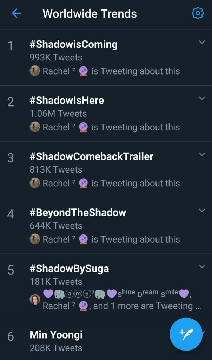Expand options chevron for #ShadowisComing
This screenshot has width=212, height=360.
click(202, 42)
